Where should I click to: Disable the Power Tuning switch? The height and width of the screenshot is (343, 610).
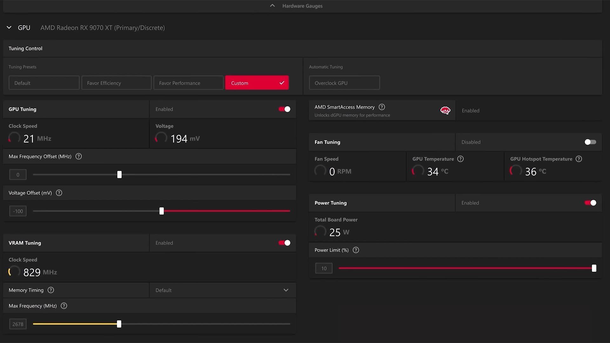(590, 203)
